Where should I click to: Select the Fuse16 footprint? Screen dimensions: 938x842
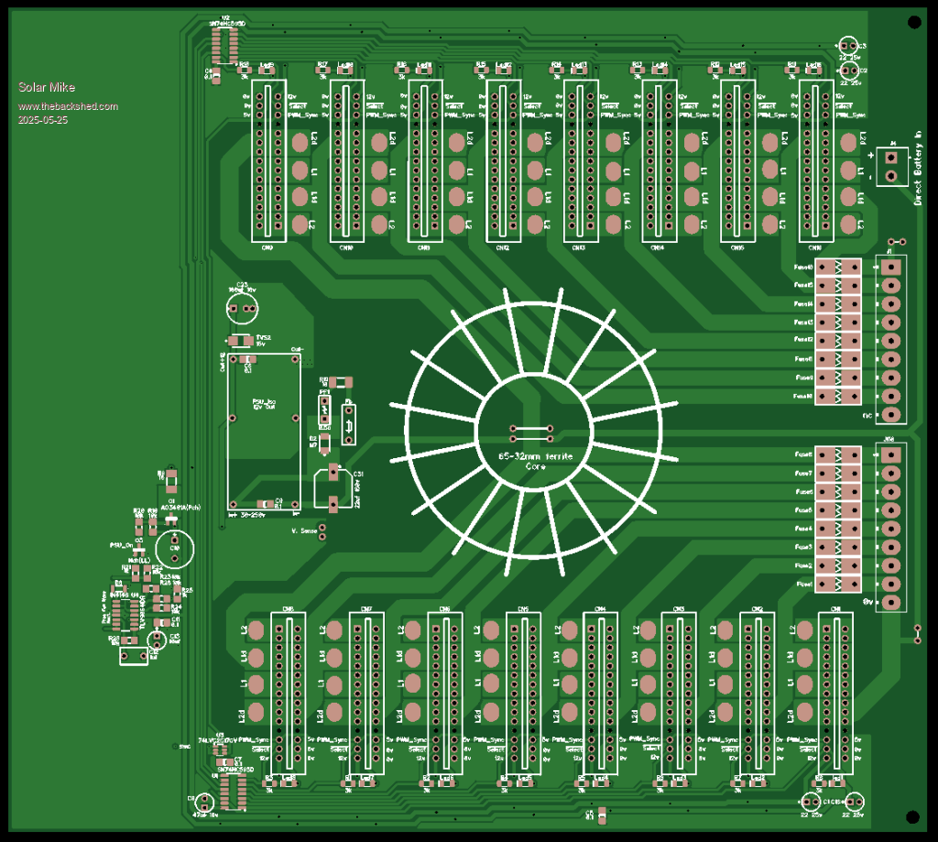click(x=838, y=267)
